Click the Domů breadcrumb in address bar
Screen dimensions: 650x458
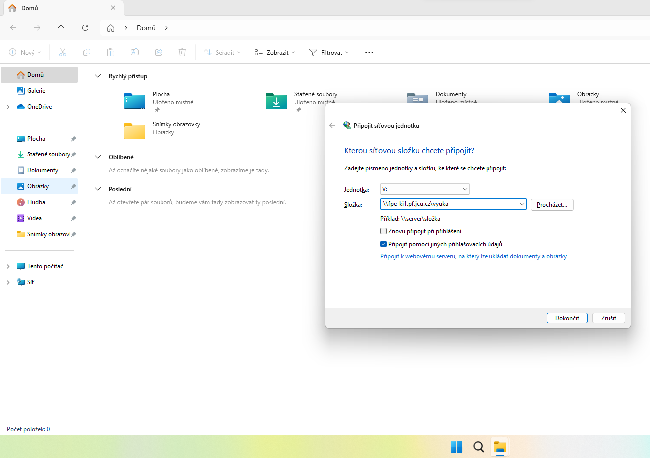click(146, 28)
